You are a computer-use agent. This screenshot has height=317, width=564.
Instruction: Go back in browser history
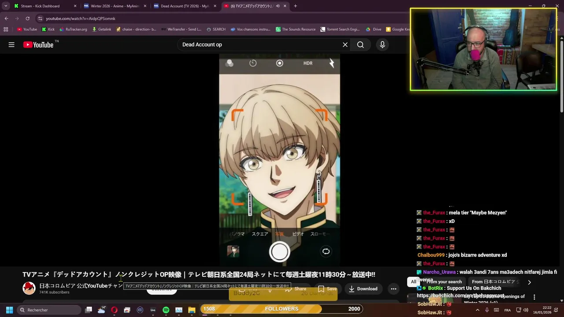[6, 18]
